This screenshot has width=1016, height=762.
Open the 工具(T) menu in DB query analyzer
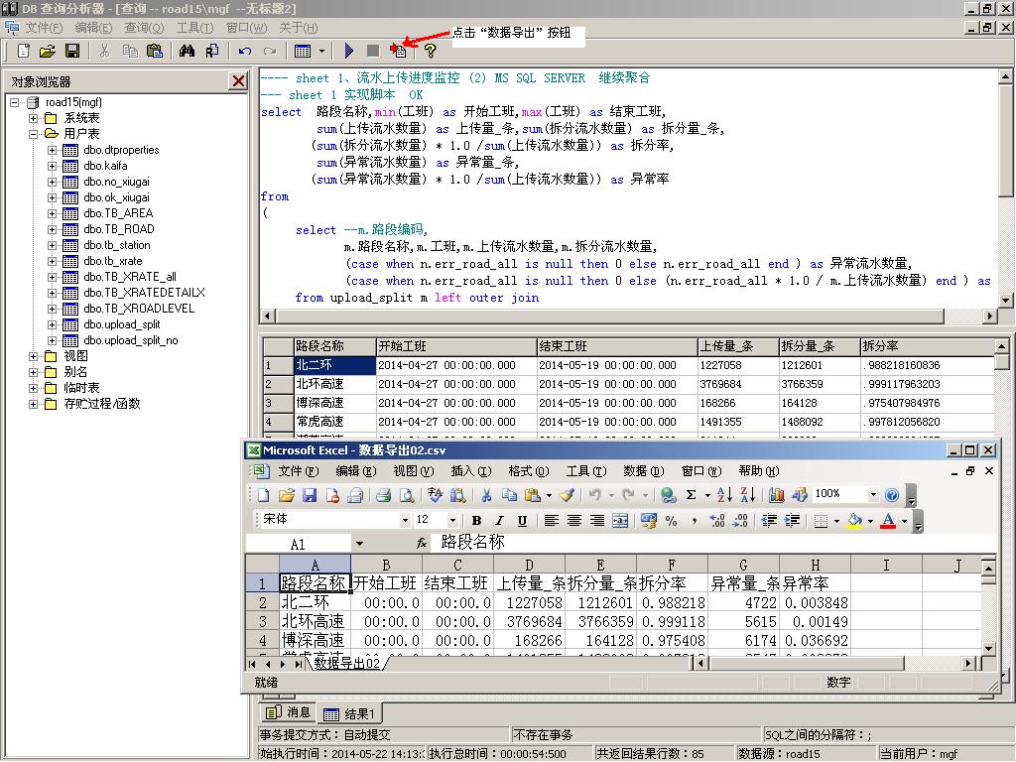194,27
